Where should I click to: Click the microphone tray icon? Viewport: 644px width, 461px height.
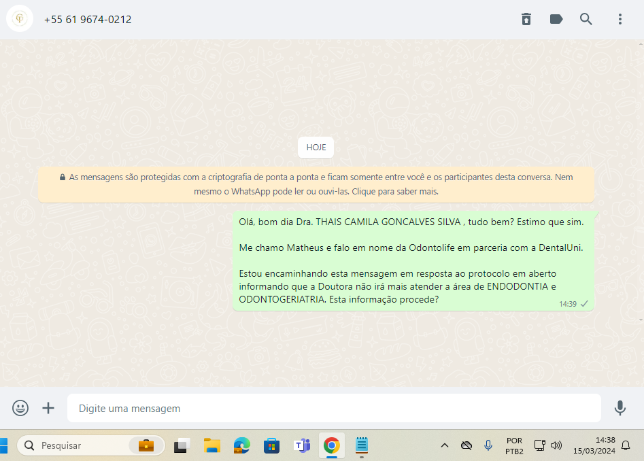click(x=488, y=445)
